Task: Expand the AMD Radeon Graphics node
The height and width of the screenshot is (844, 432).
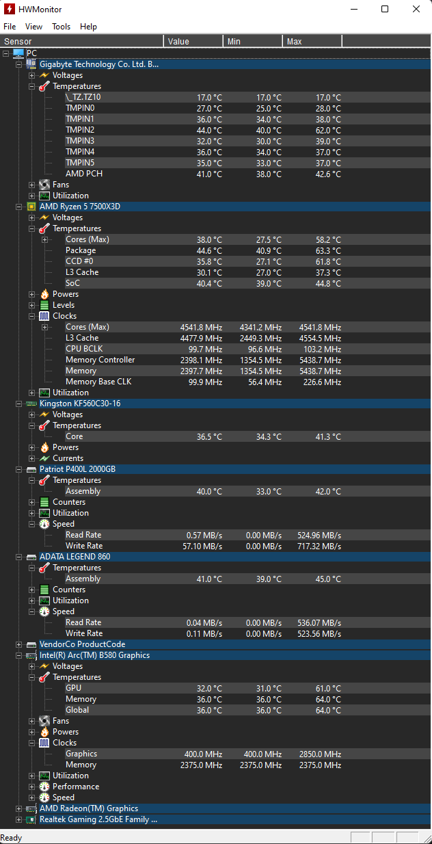Action: point(19,808)
